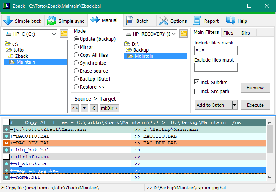Select the Mirror mode radio button
The image size is (276, 192).
coord(76,47)
